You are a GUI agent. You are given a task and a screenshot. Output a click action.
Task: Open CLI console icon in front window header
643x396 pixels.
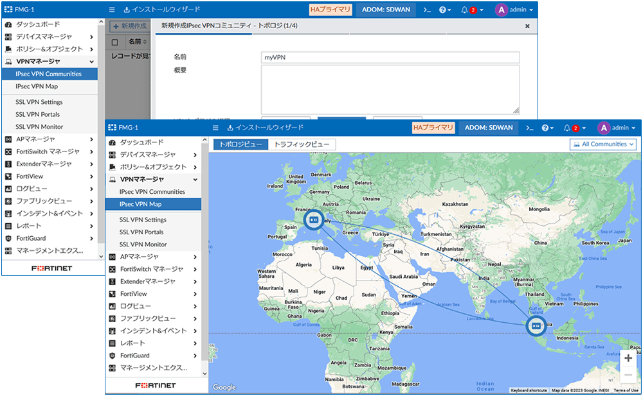pyautogui.click(x=530, y=128)
